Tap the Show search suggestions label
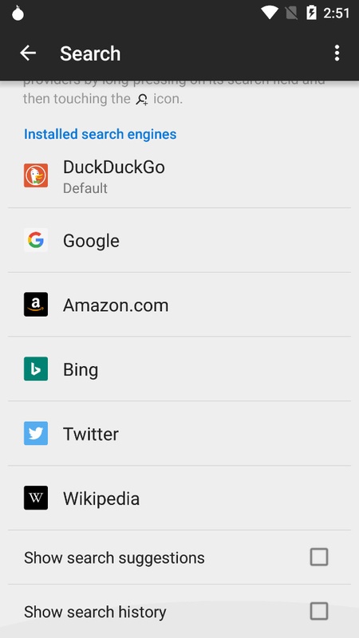Screen dimensions: 359x638 pyautogui.click(x=114, y=557)
